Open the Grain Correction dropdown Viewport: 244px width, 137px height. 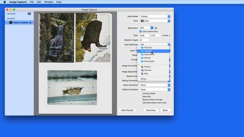(x=155, y=85)
